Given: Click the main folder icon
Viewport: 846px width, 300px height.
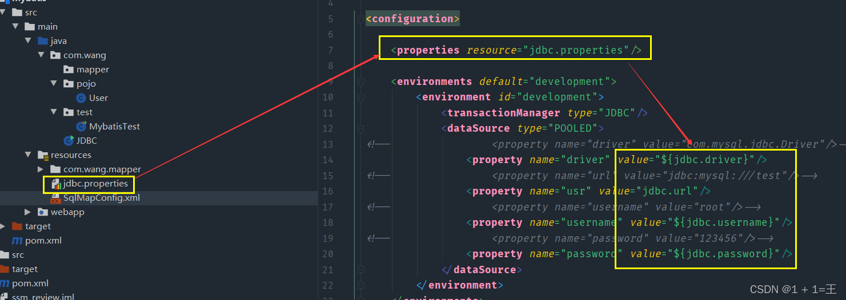Looking at the screenshot, I should [x=30, y=26].
